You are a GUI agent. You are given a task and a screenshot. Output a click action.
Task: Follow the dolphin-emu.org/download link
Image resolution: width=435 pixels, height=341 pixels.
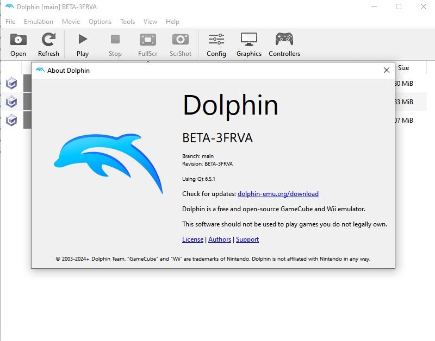[278, 194]
